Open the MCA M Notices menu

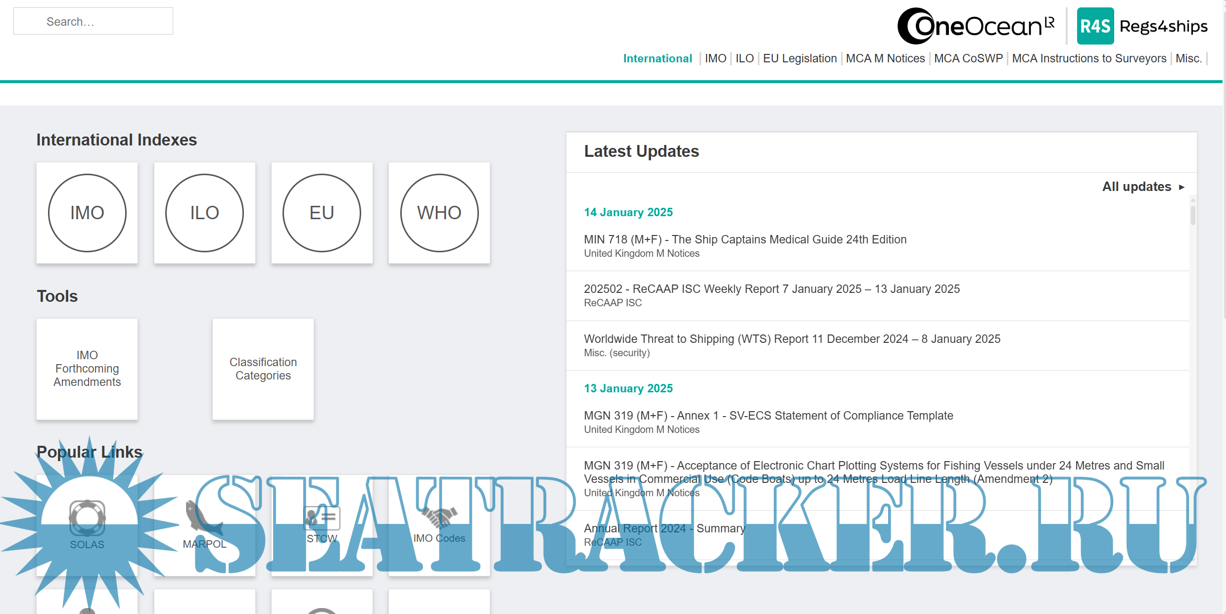coord(885,58)
